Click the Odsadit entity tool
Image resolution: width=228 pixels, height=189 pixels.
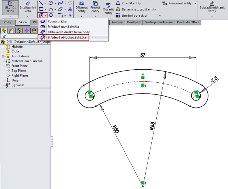(108, 9)
